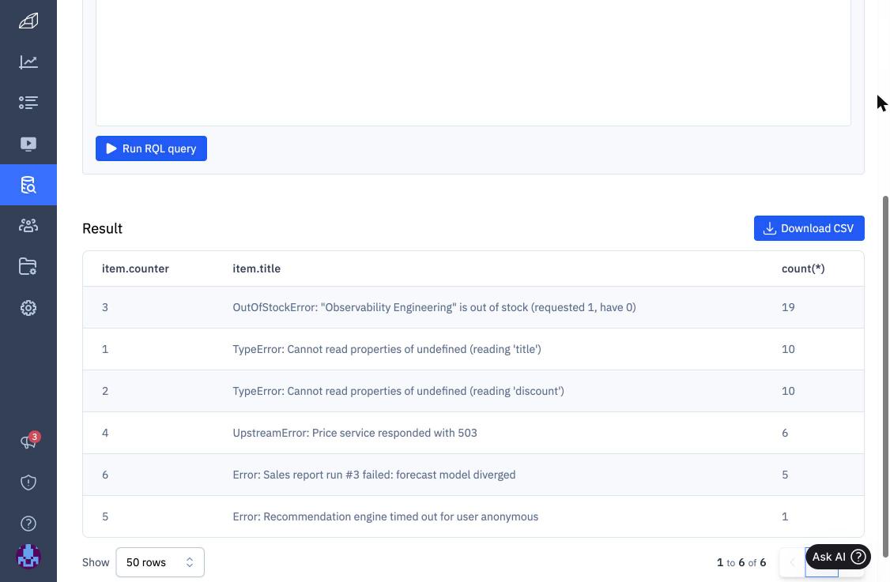The image size is (890, 582).
Task: Open the help question mark sidebar icon
Action: (28, 524)
